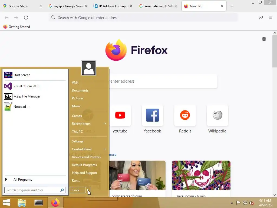The height and width of the screenshot is (208, 277).
Task: Expand the Control Panel submenu arrow
Action: (105, 149)
